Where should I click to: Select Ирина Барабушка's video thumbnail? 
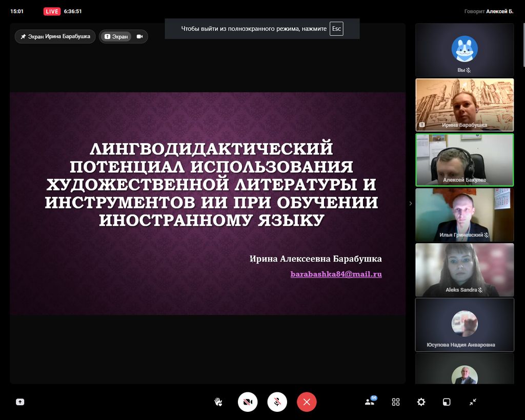pyautogui.click(x=465, y=105)
